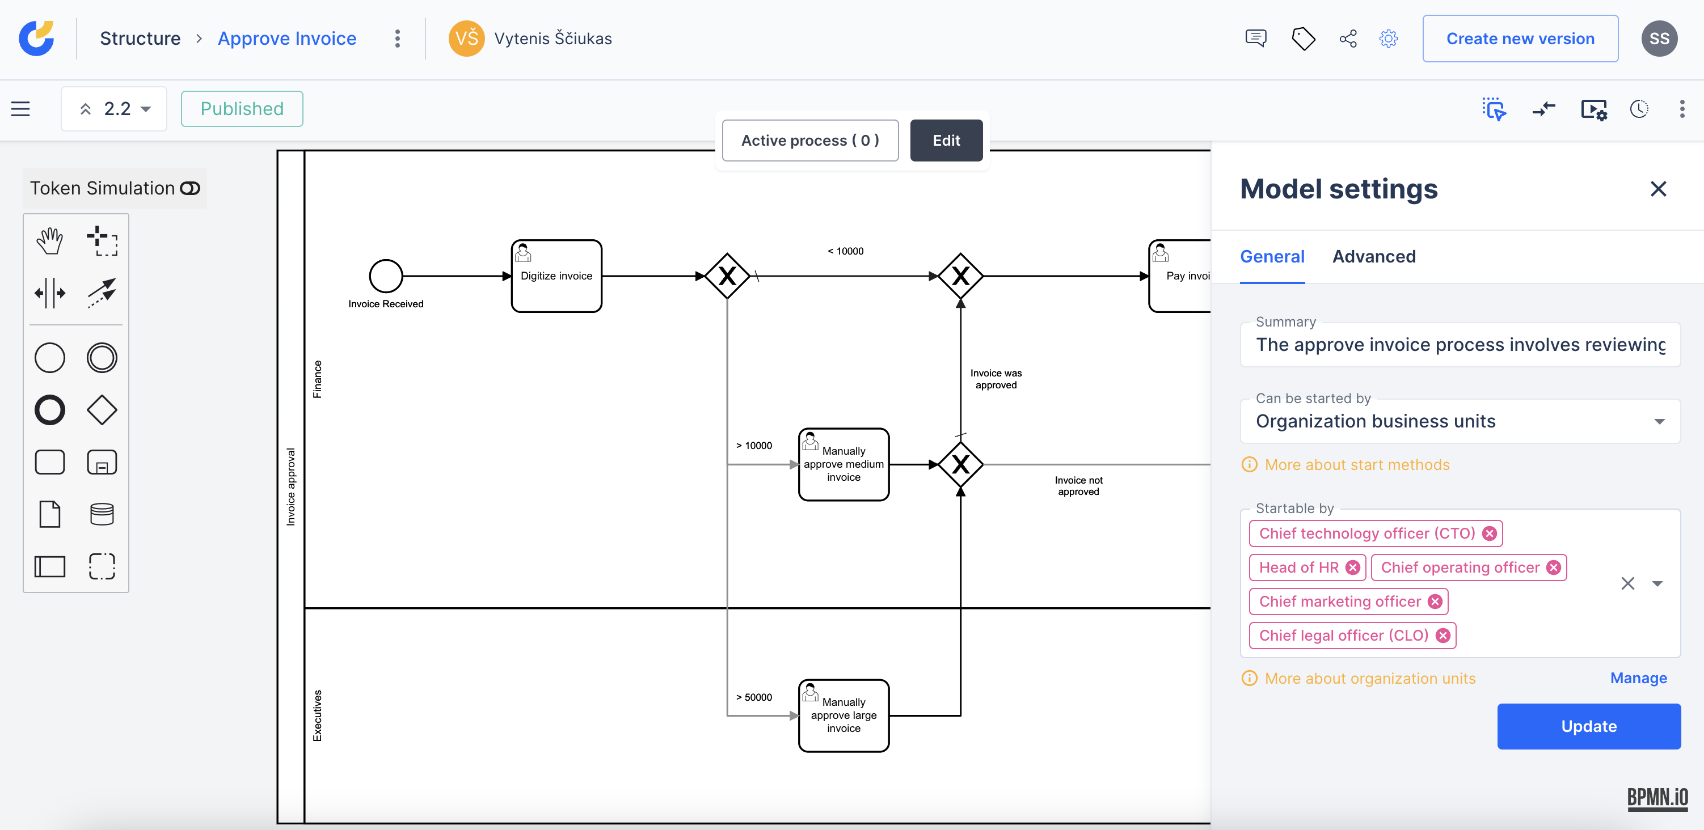The height and width of the screenshot is (830, 1704).
Task: Activate the hand tool in palette
Action: coord(49,241)
